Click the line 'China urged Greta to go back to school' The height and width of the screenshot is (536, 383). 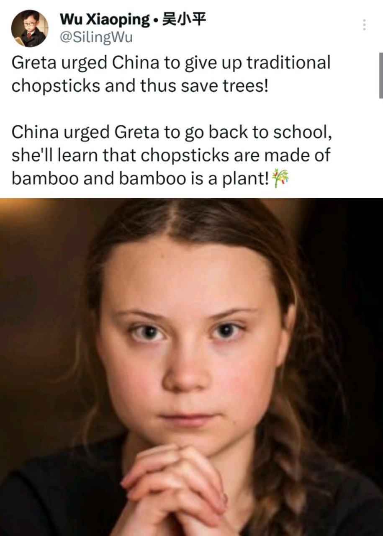coord(169,132)
